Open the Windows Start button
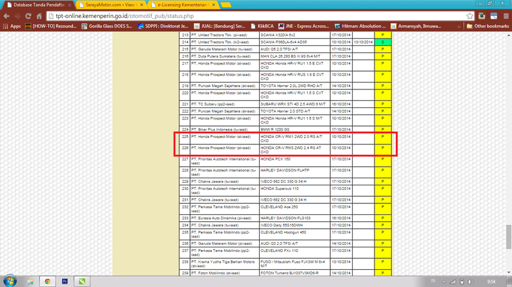The image size is (512, 287). point(10,281)
